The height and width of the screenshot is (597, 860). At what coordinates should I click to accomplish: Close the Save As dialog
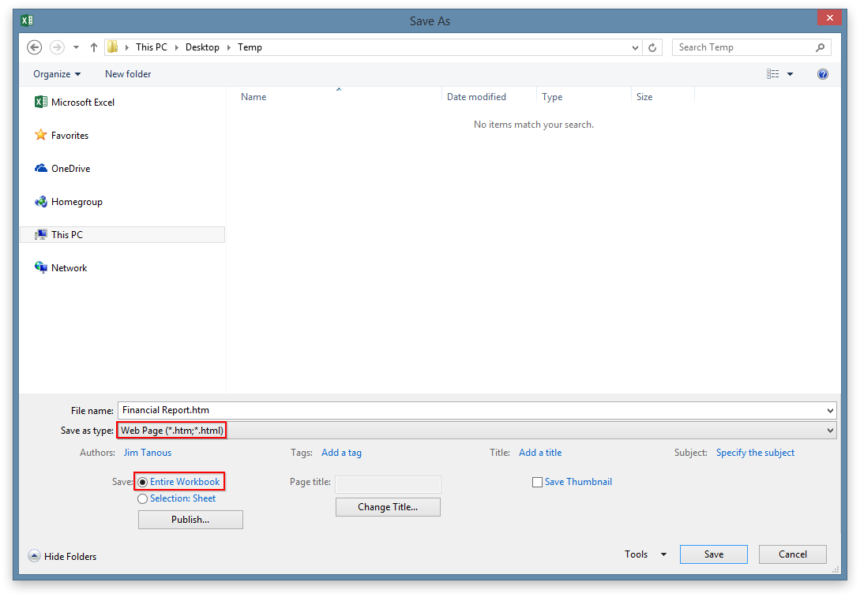coord(829,18)
